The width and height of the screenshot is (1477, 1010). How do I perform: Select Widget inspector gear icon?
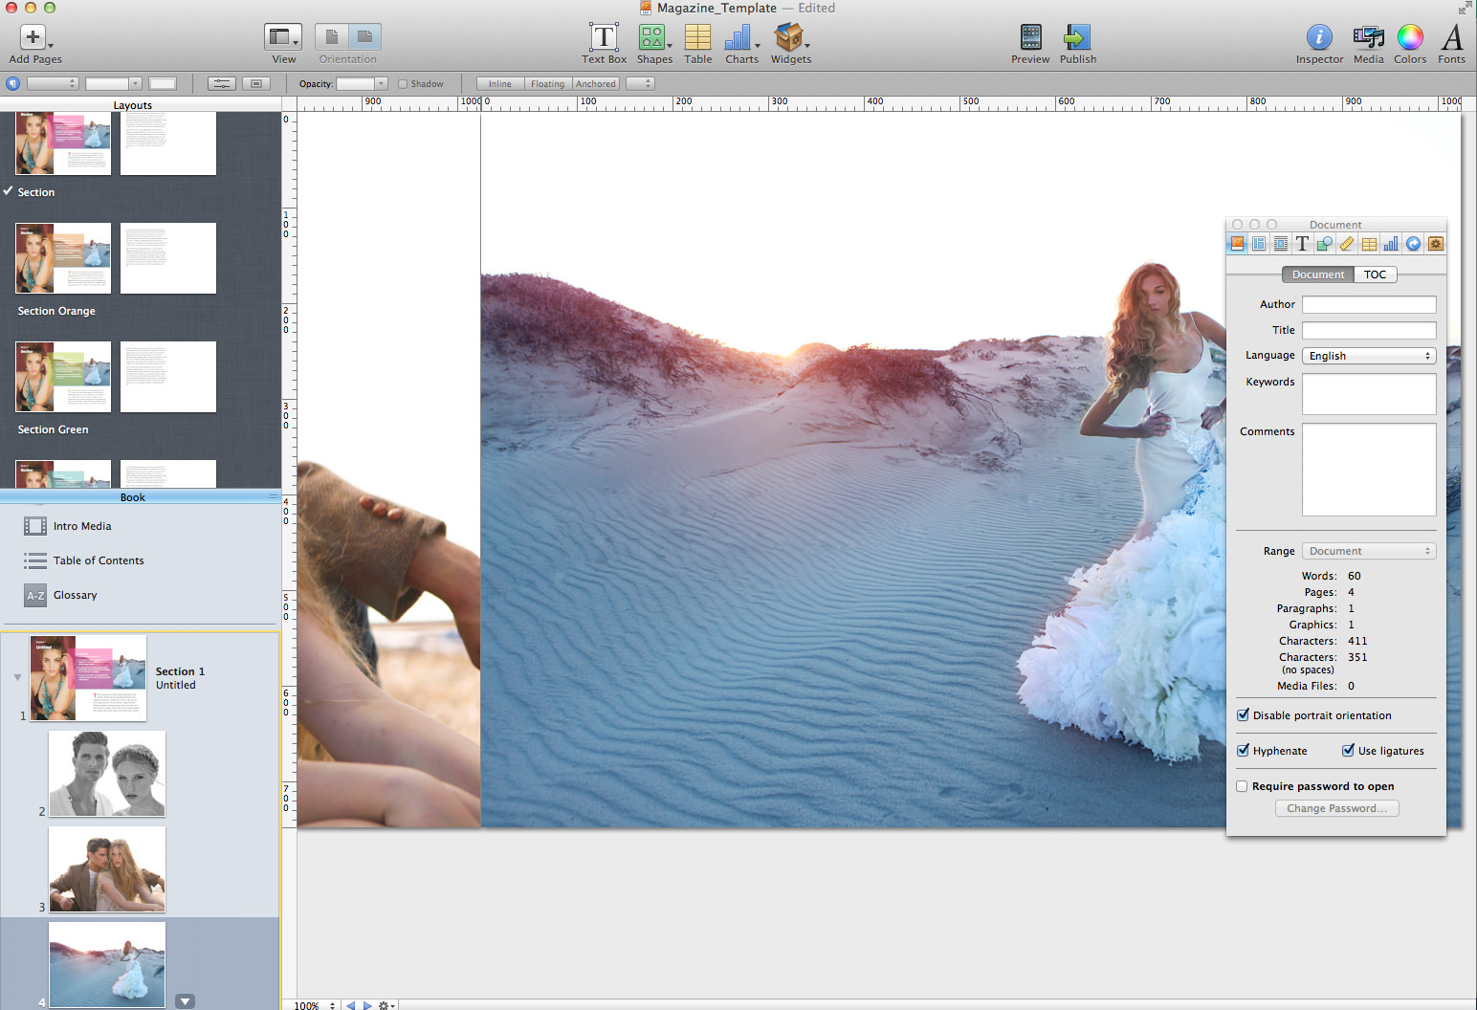pyautogui.click(x=1435, y=244)
